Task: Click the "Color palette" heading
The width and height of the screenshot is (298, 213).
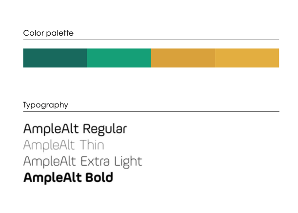Action: click(x=48, y=33)
